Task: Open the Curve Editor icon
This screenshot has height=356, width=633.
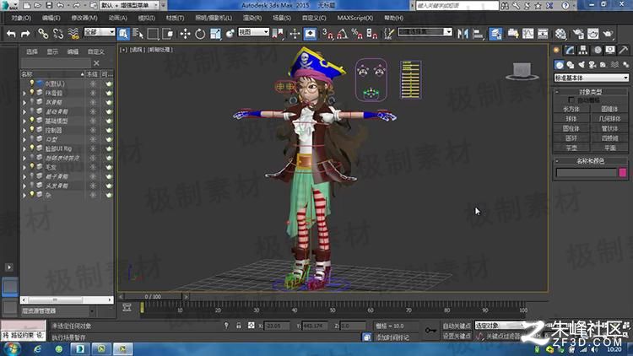Action: [x=528, y=34]
